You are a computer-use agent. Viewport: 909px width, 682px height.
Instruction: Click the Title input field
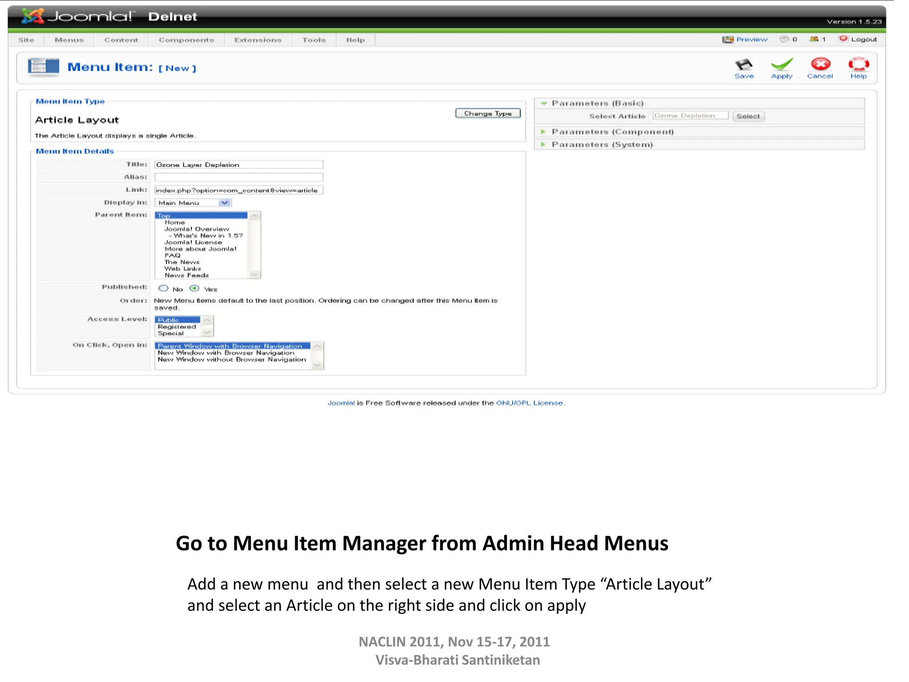pyautogui.click(x=239, y=165)
